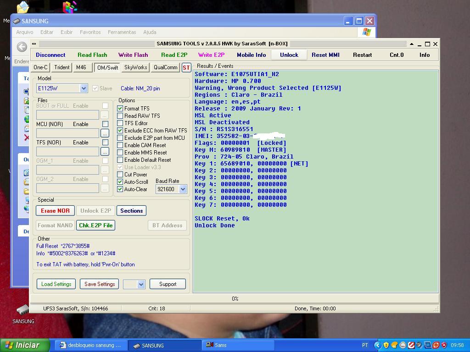Uncheck the Format TFS option
The height and width of the screenshot is (352, 470).
tap(120, 108)
